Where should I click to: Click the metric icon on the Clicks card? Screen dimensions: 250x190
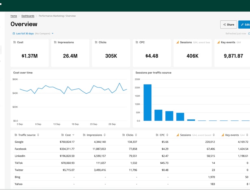(x=96, y=42)
